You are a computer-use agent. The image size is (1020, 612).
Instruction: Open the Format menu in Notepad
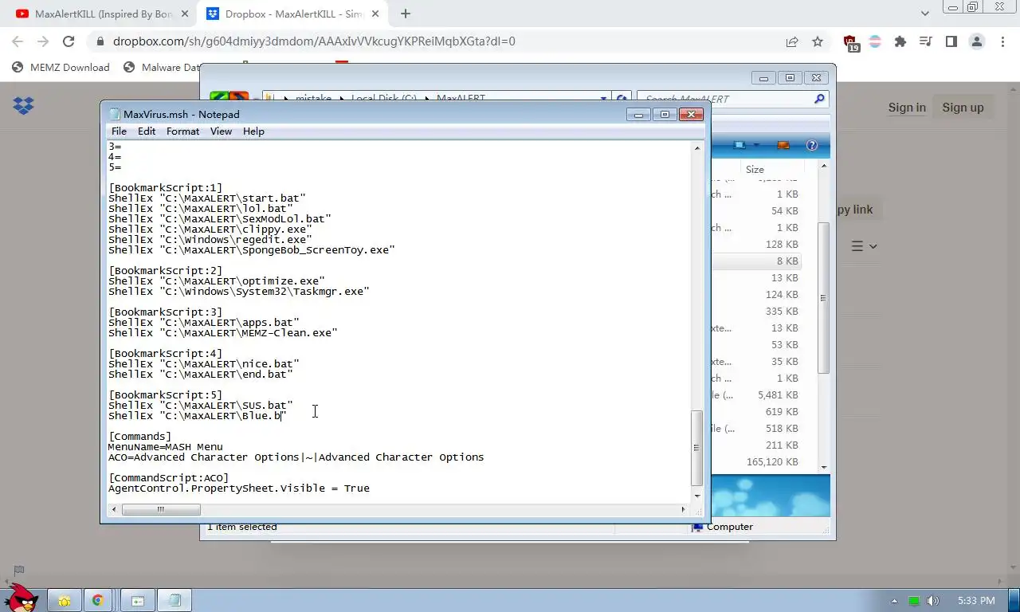[182, 131]
